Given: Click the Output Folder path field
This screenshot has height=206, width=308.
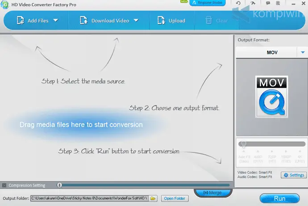Looking at the screenshot, I should 89,198.
